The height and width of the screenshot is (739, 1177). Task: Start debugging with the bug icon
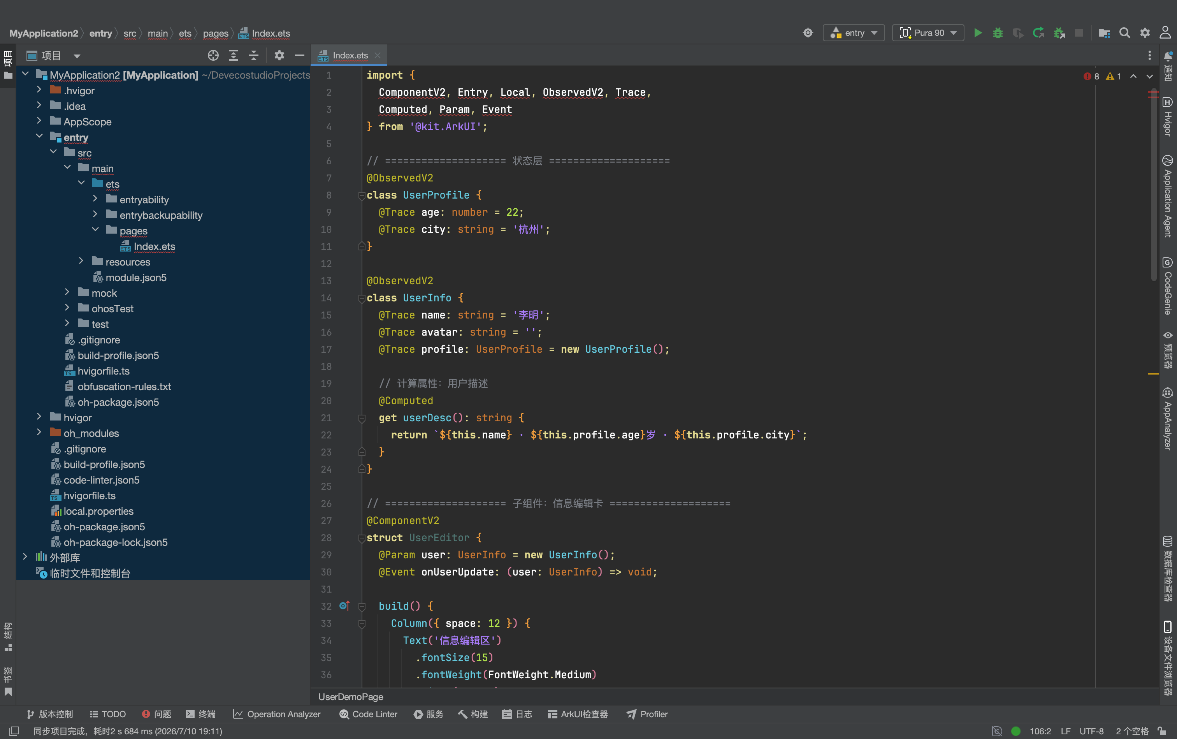tap(998, 33)
